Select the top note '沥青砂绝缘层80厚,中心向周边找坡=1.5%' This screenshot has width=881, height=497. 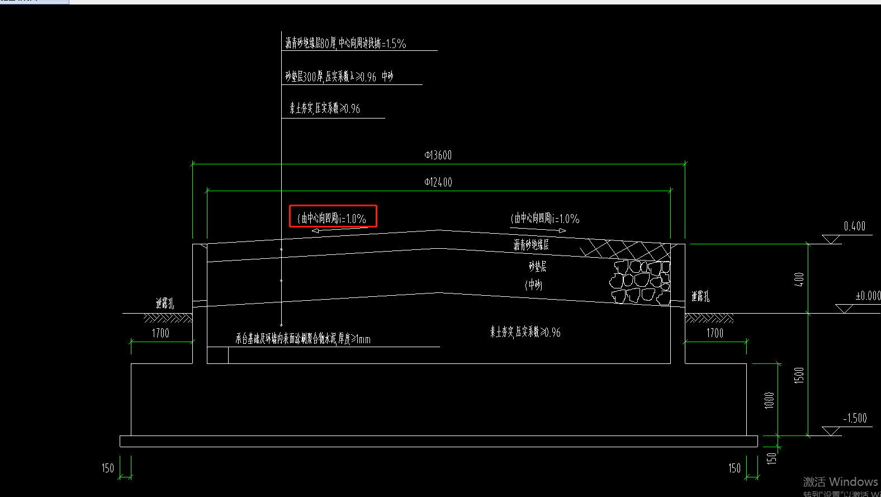tap(345, 43)
